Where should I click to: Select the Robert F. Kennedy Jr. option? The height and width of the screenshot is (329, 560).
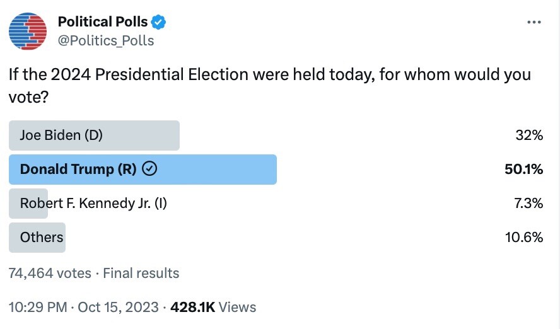coord(93,203)
